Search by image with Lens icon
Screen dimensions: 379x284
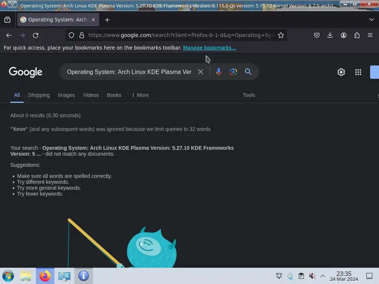point(233,72)
